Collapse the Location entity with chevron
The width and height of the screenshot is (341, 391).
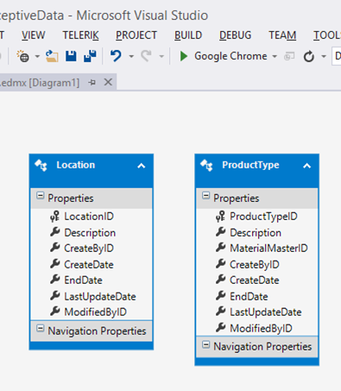point(142,166)
